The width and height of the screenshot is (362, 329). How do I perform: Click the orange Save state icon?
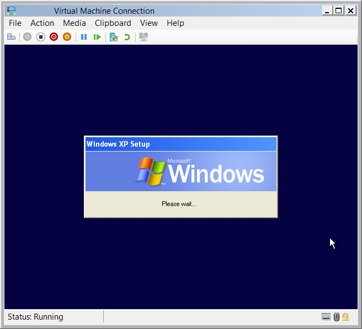coord(67,37)
